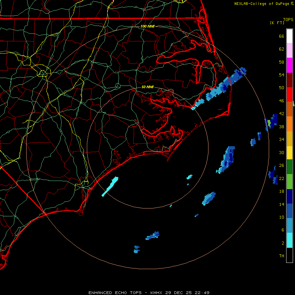Click the bright red 50 legend swatch
Viewport: 295px width, 295px height.
click(289, 94)
